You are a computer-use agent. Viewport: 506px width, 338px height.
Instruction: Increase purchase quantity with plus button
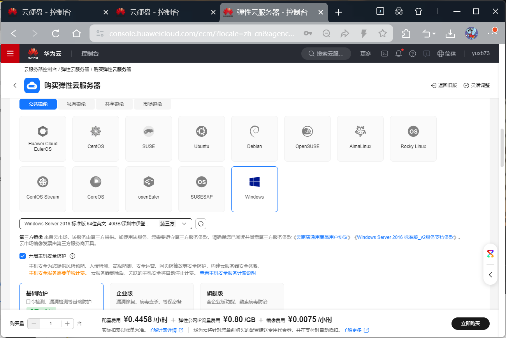coord(67,324)
